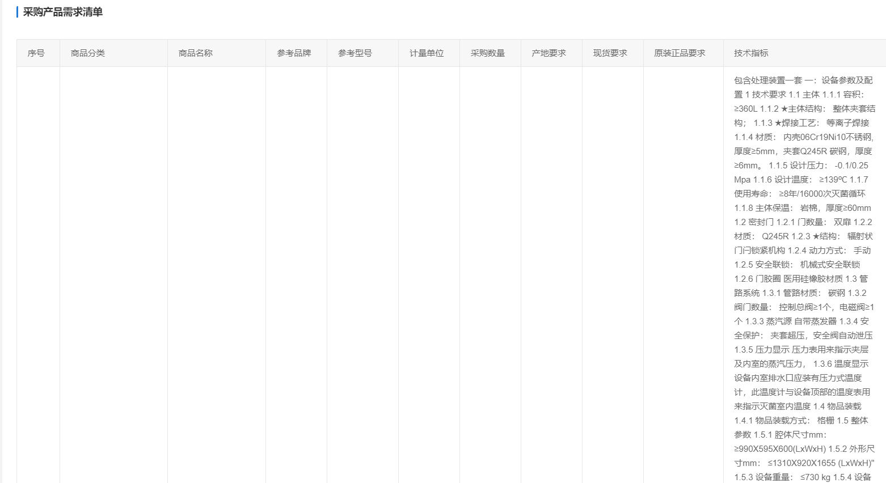Click the 采购产品需求清单 section heading

[62, 12]
